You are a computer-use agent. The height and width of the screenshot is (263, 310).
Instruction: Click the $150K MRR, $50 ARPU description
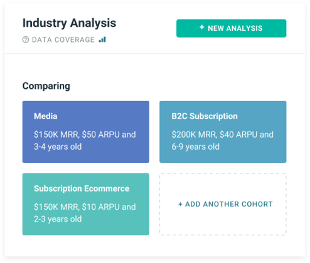[x=85, y=140]
